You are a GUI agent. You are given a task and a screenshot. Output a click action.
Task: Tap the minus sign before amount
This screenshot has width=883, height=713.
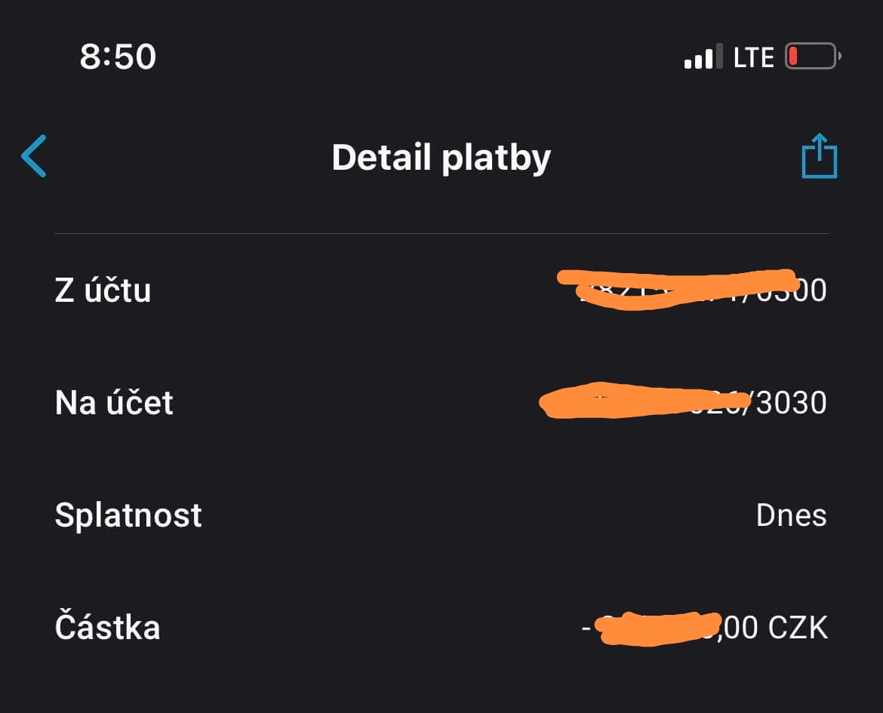click(x=586, y=628)
